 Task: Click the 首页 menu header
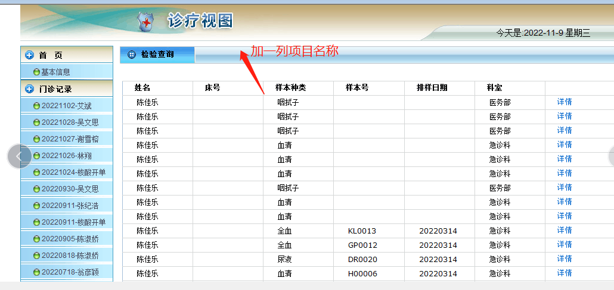click(x=67, y=55)
